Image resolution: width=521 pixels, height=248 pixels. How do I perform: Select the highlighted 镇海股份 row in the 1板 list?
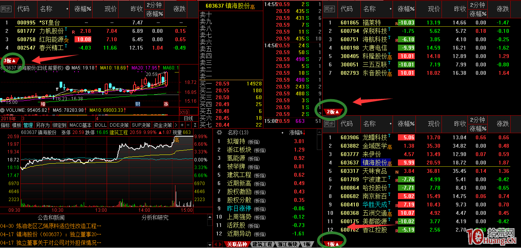pos(422,163)
